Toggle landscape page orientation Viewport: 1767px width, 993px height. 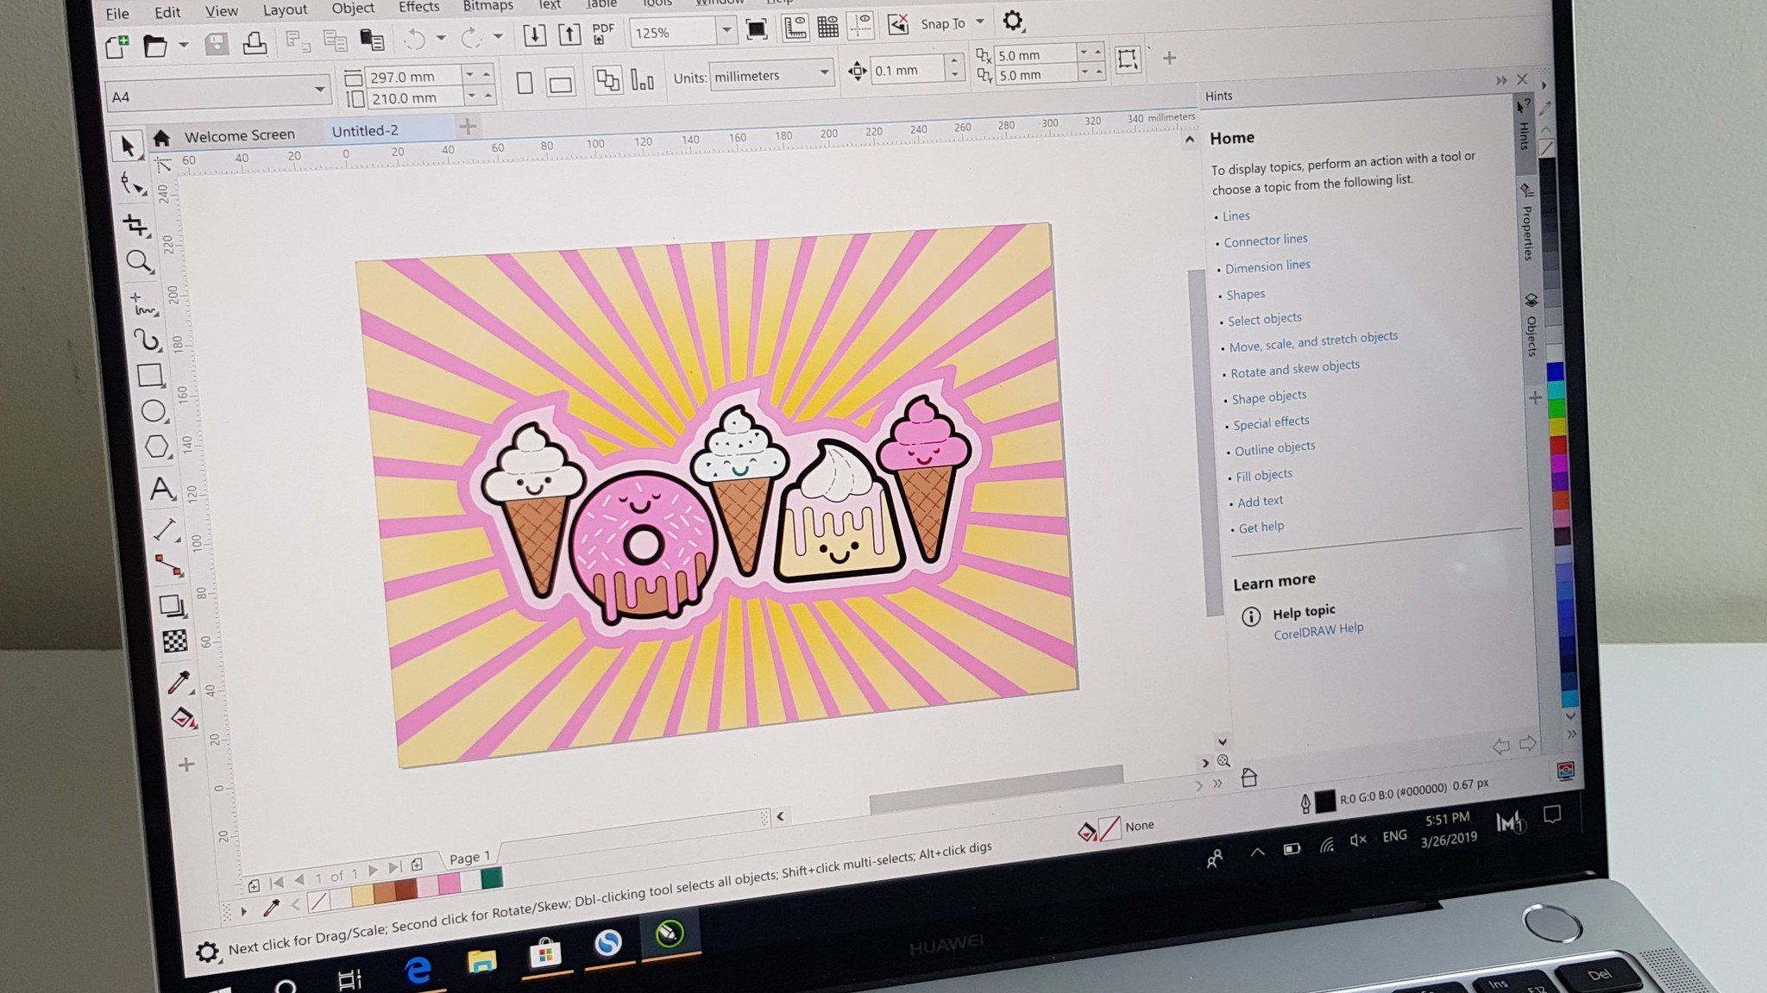(x=560, y=84)
